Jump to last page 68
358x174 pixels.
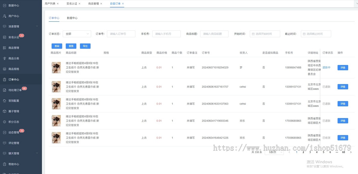344,152
